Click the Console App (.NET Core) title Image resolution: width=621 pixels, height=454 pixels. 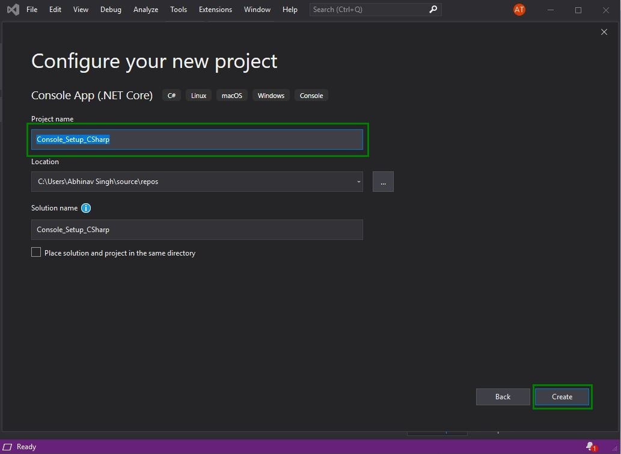pyautogui.click(x=92, y=96)
